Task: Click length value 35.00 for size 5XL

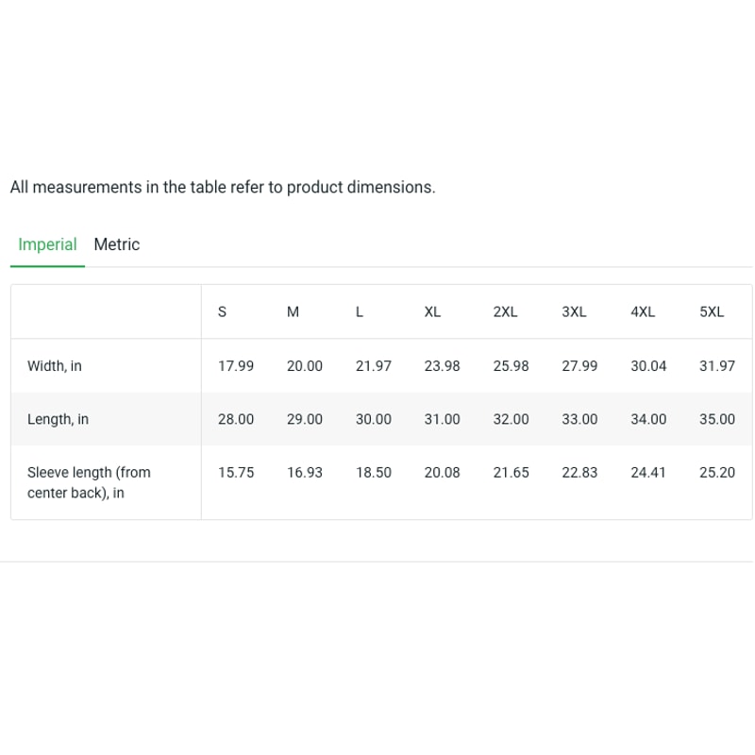Action: 717,419
